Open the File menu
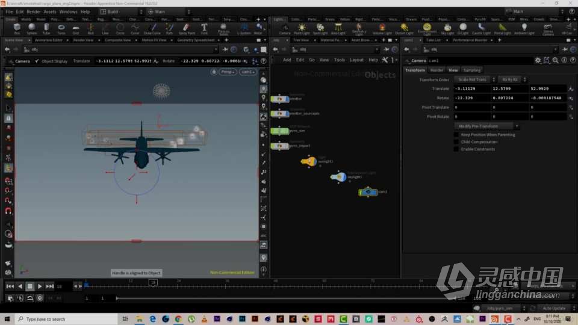 [x=9, y=12]
